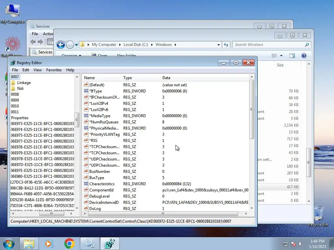Click the search magnifier icon in Explorer

(307, 45)
